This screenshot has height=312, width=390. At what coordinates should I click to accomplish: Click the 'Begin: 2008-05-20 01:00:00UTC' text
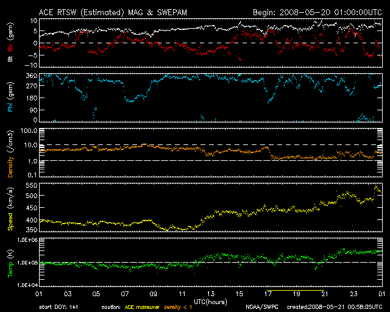tap(317, 12)
